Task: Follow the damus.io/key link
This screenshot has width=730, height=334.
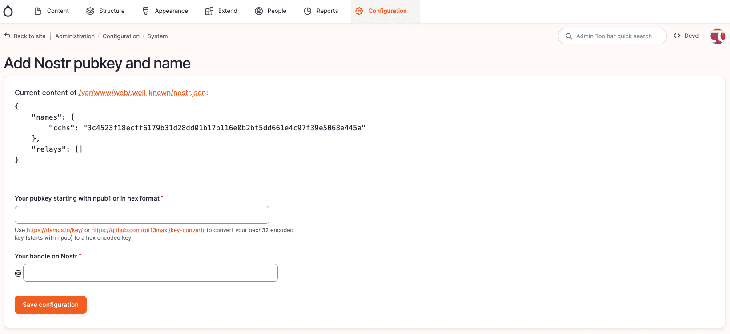Action: [55, 230]
